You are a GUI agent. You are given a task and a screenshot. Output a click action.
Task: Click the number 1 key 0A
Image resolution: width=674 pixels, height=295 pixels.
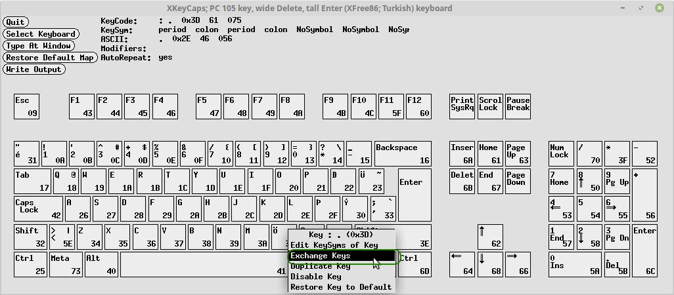tap(54, 154)
